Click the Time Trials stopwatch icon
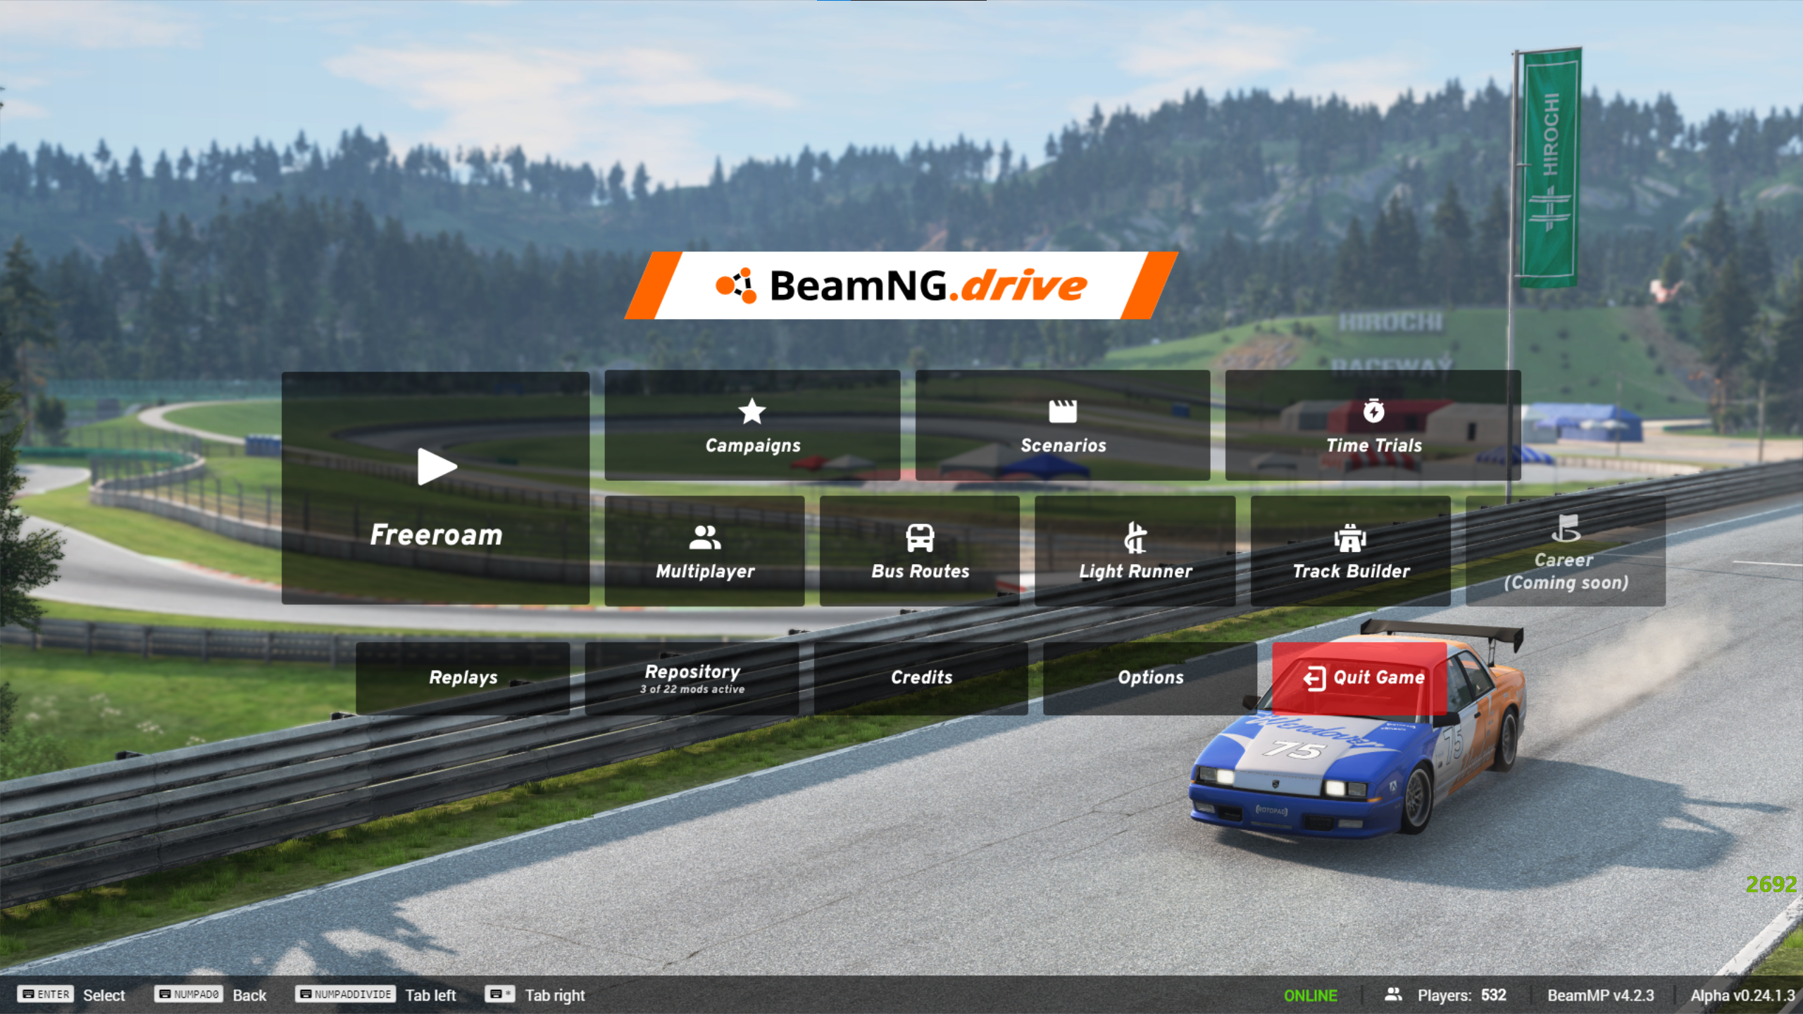Viewport: 1803px width, 1014px height. coord(1373,411)
